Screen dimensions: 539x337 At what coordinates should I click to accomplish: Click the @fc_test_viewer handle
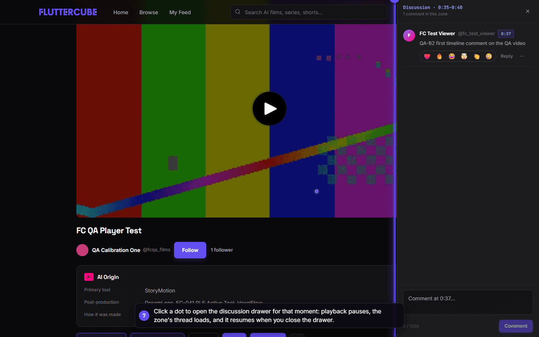tap(476, 34)
